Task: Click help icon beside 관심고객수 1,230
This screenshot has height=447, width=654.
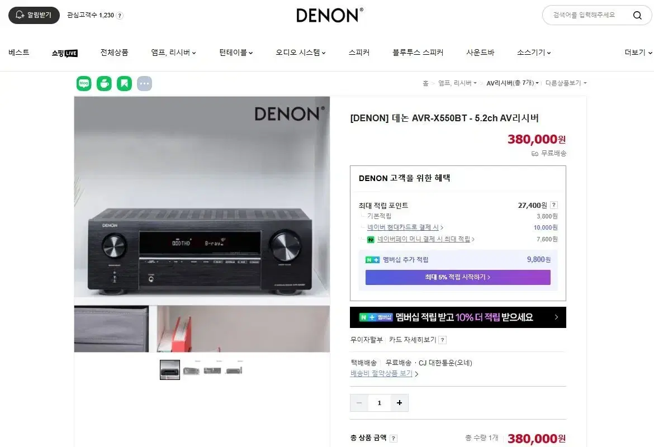Action: [x=120, y=16]
